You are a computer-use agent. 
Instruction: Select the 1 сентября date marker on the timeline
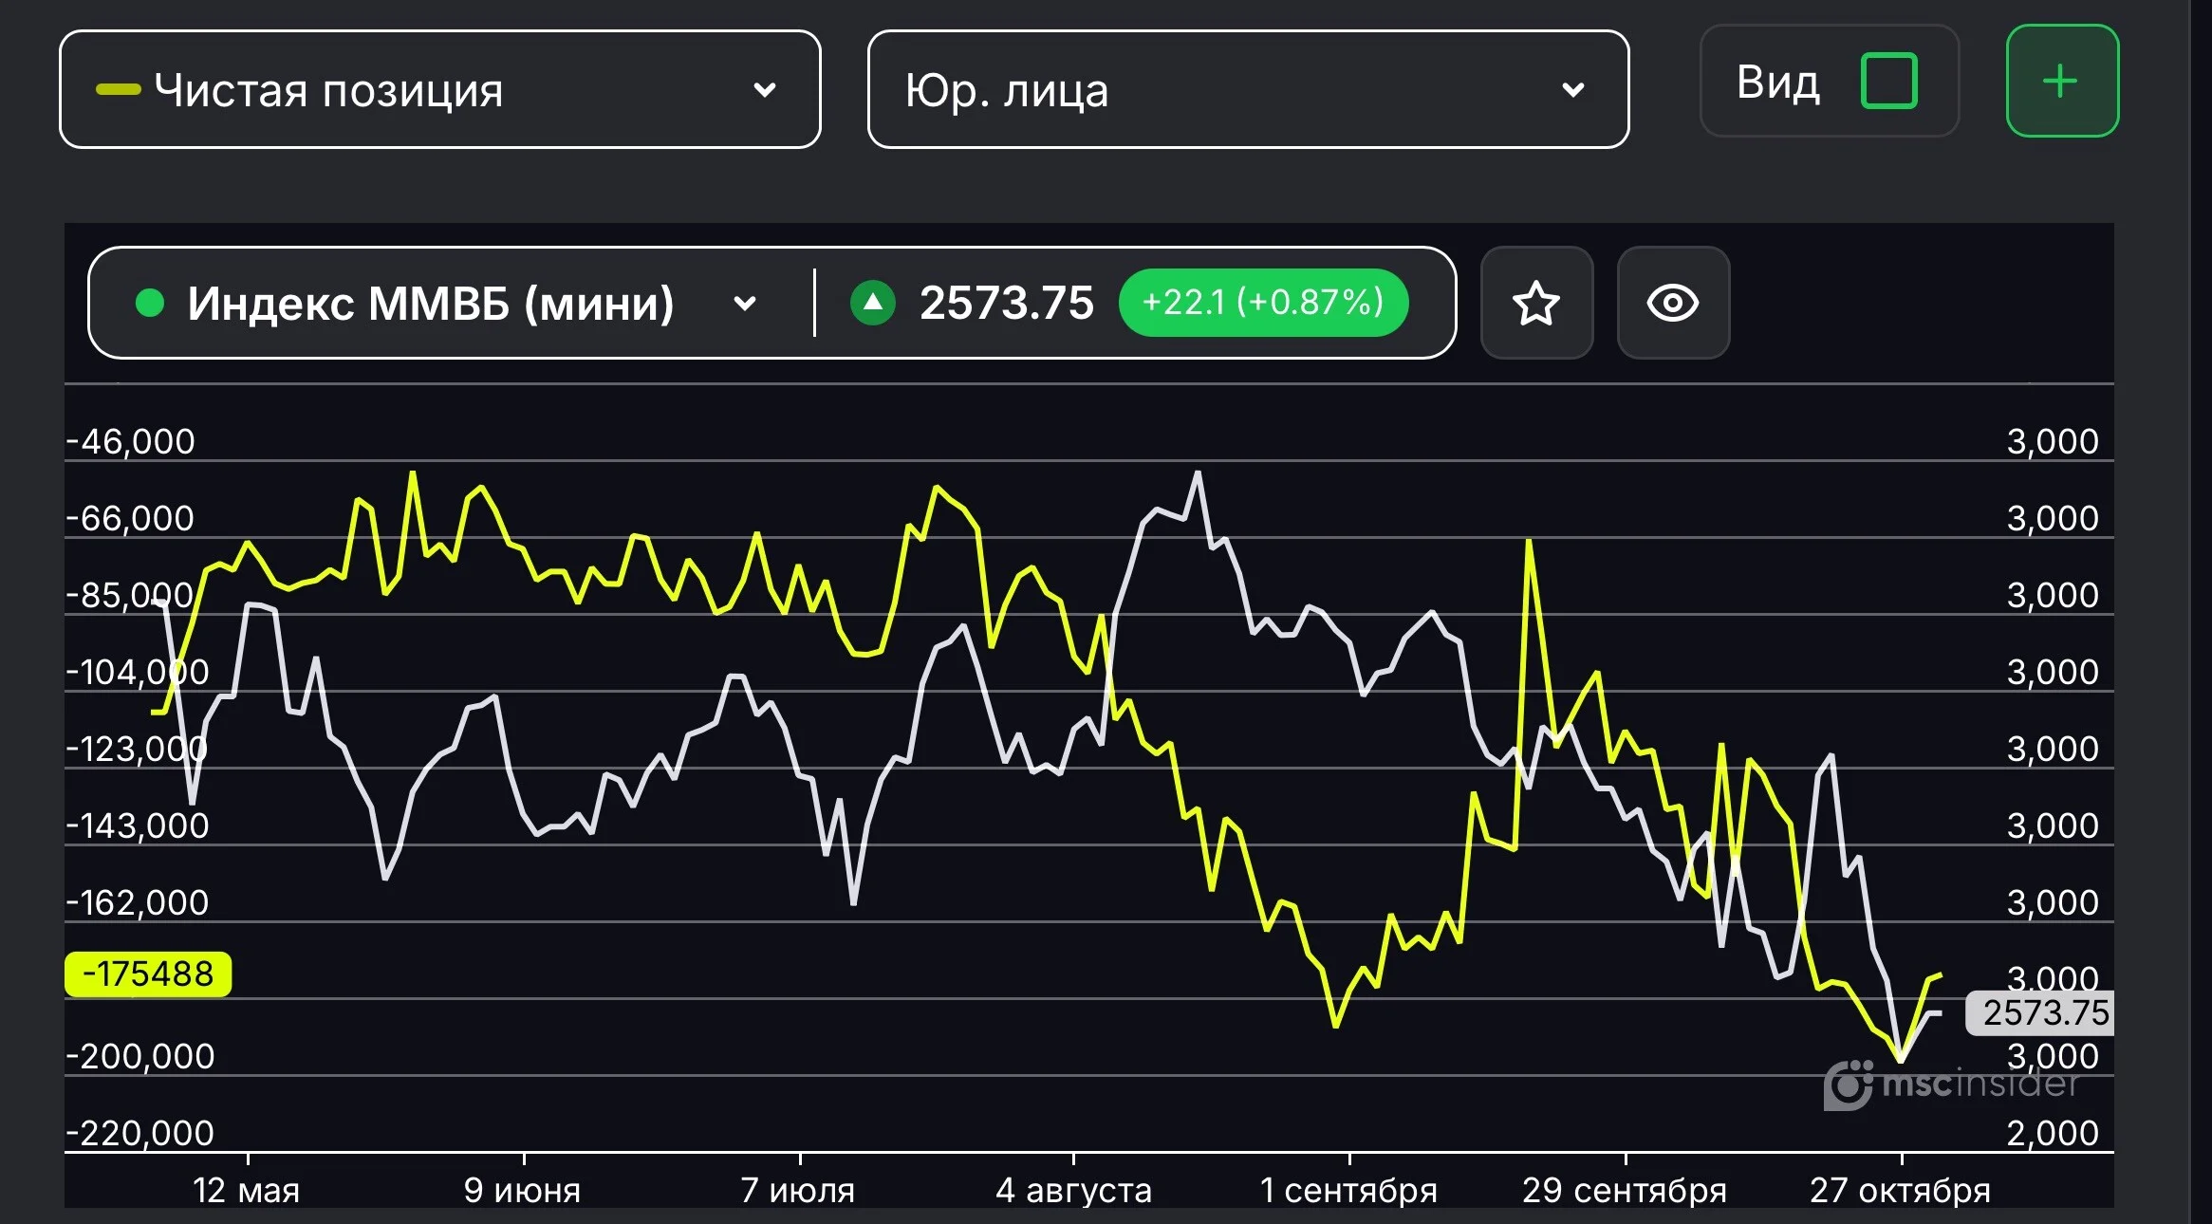pyautogui.click(x=1348, y=1190)
